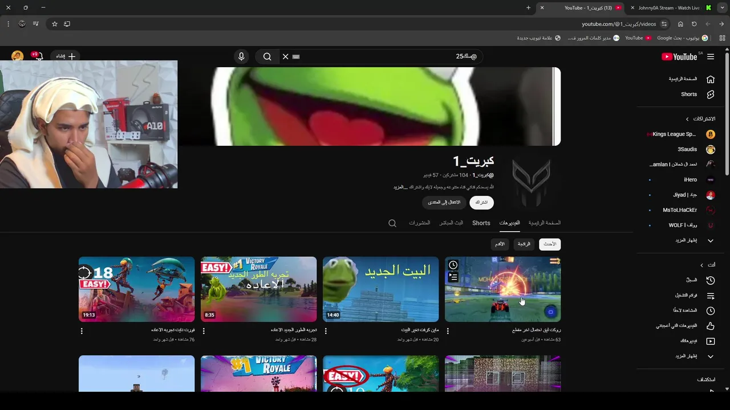Switch to the Live (البث المباشر) tab

point(451,223)
